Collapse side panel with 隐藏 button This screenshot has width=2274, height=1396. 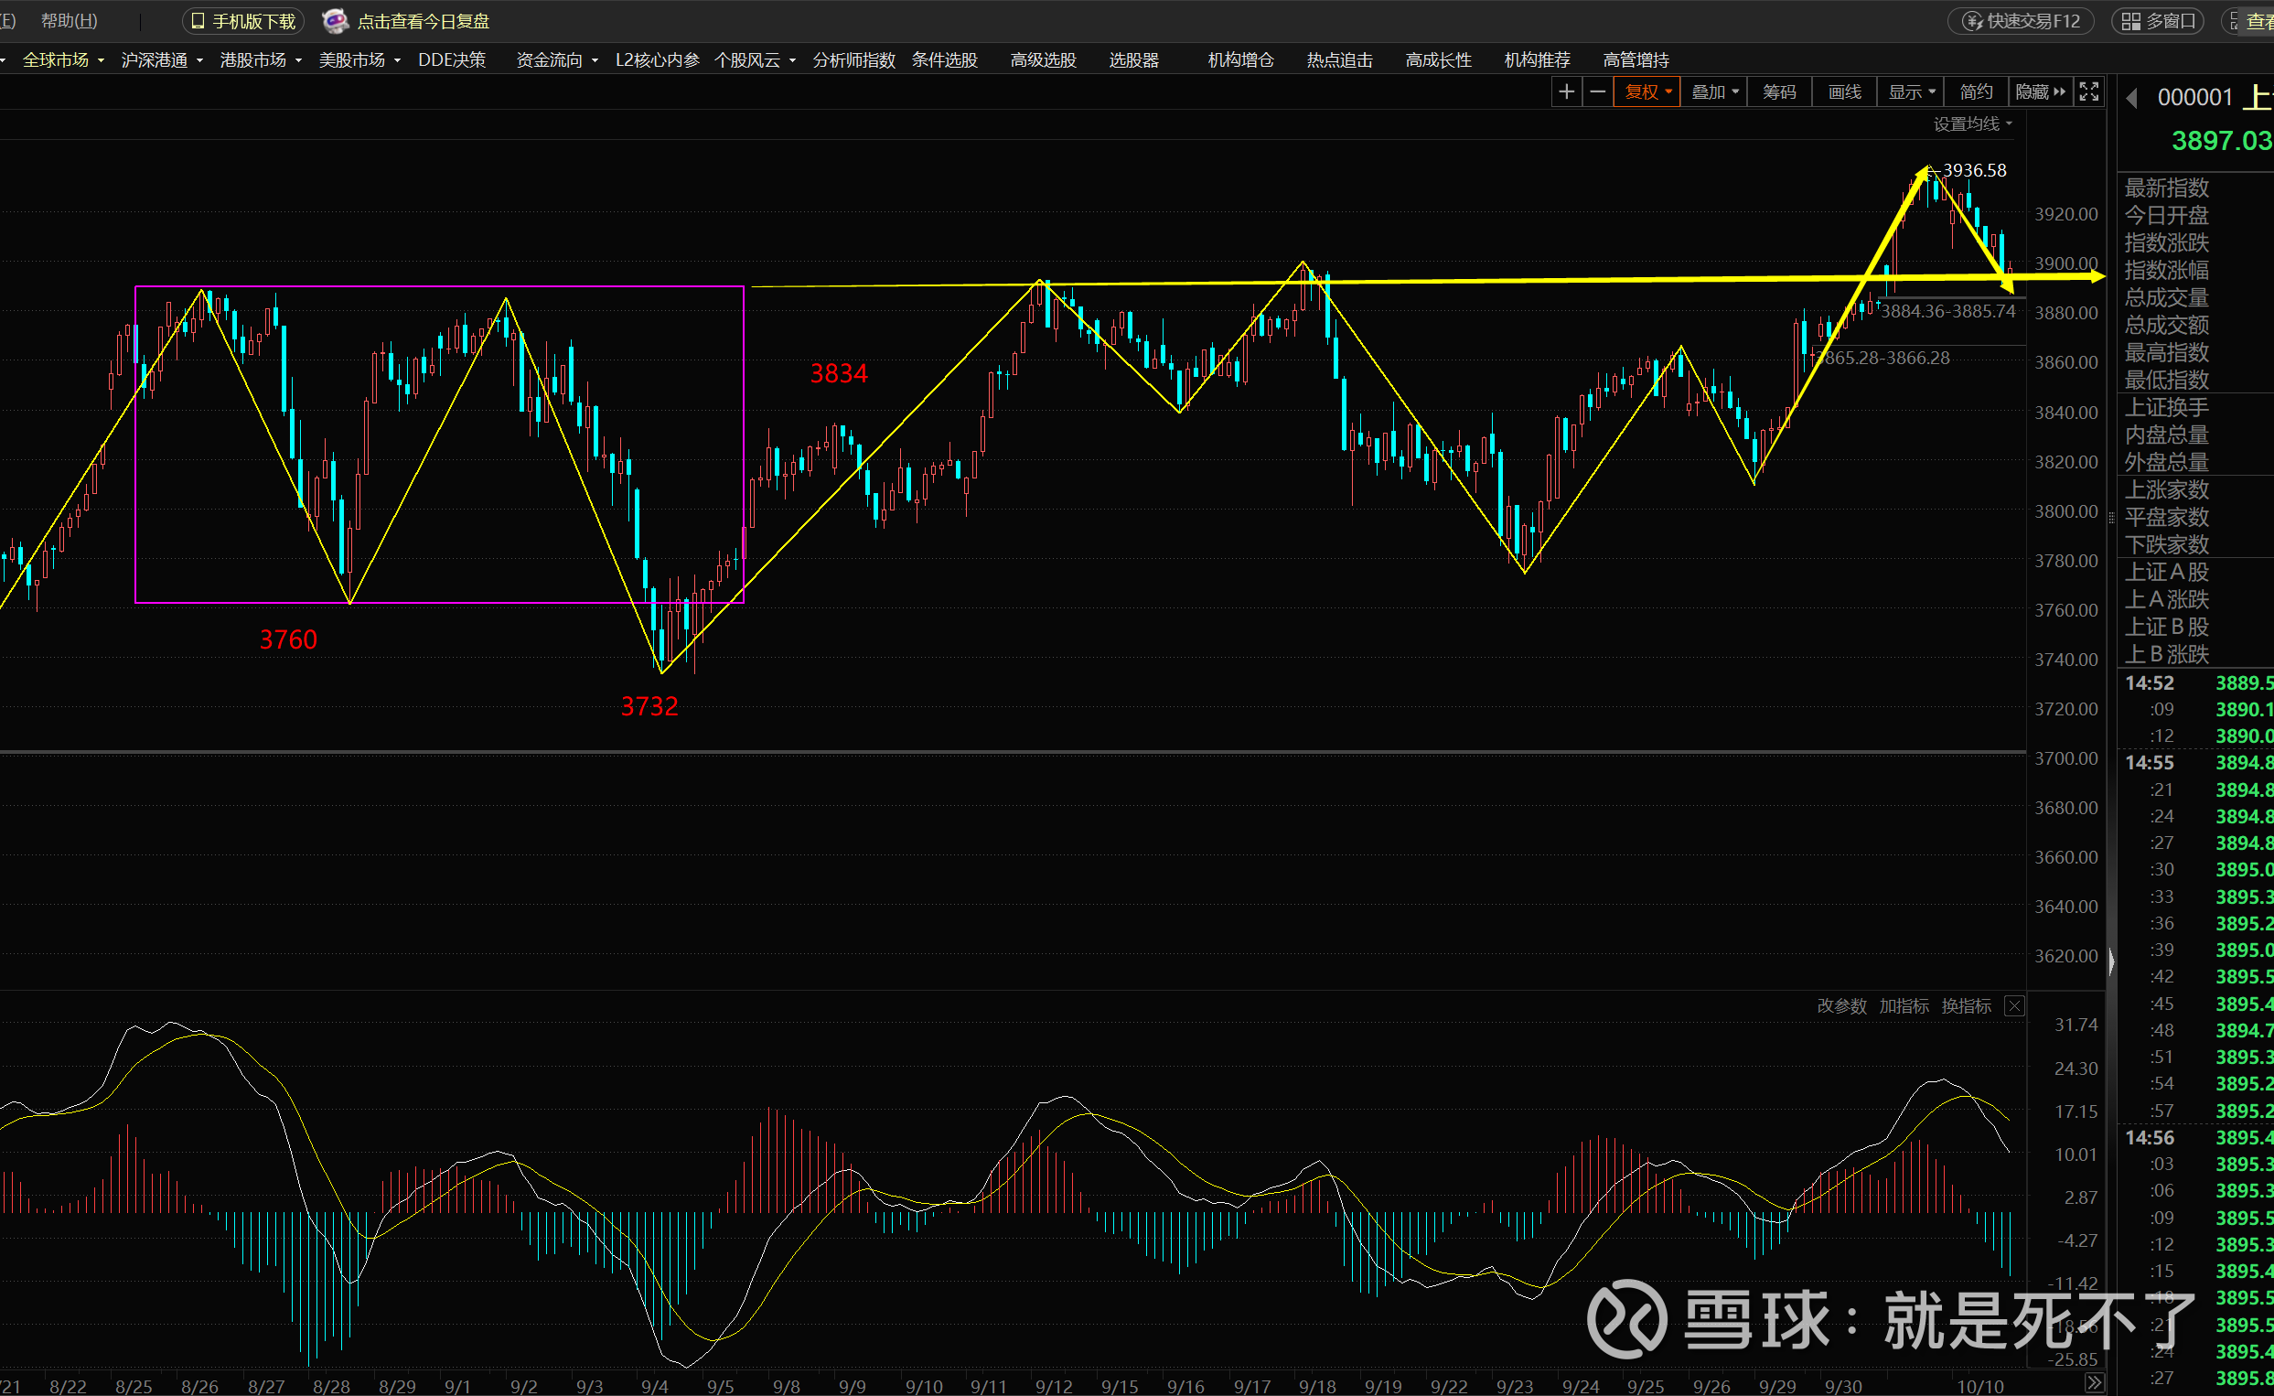(2040, 91)
